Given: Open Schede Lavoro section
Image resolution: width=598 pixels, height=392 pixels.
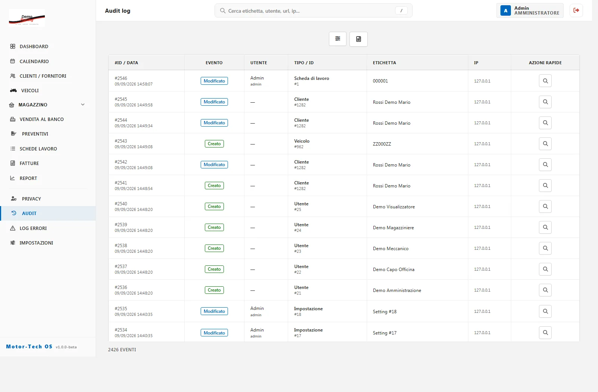Looking at the screenshot, I should click(x=48, y=149).
